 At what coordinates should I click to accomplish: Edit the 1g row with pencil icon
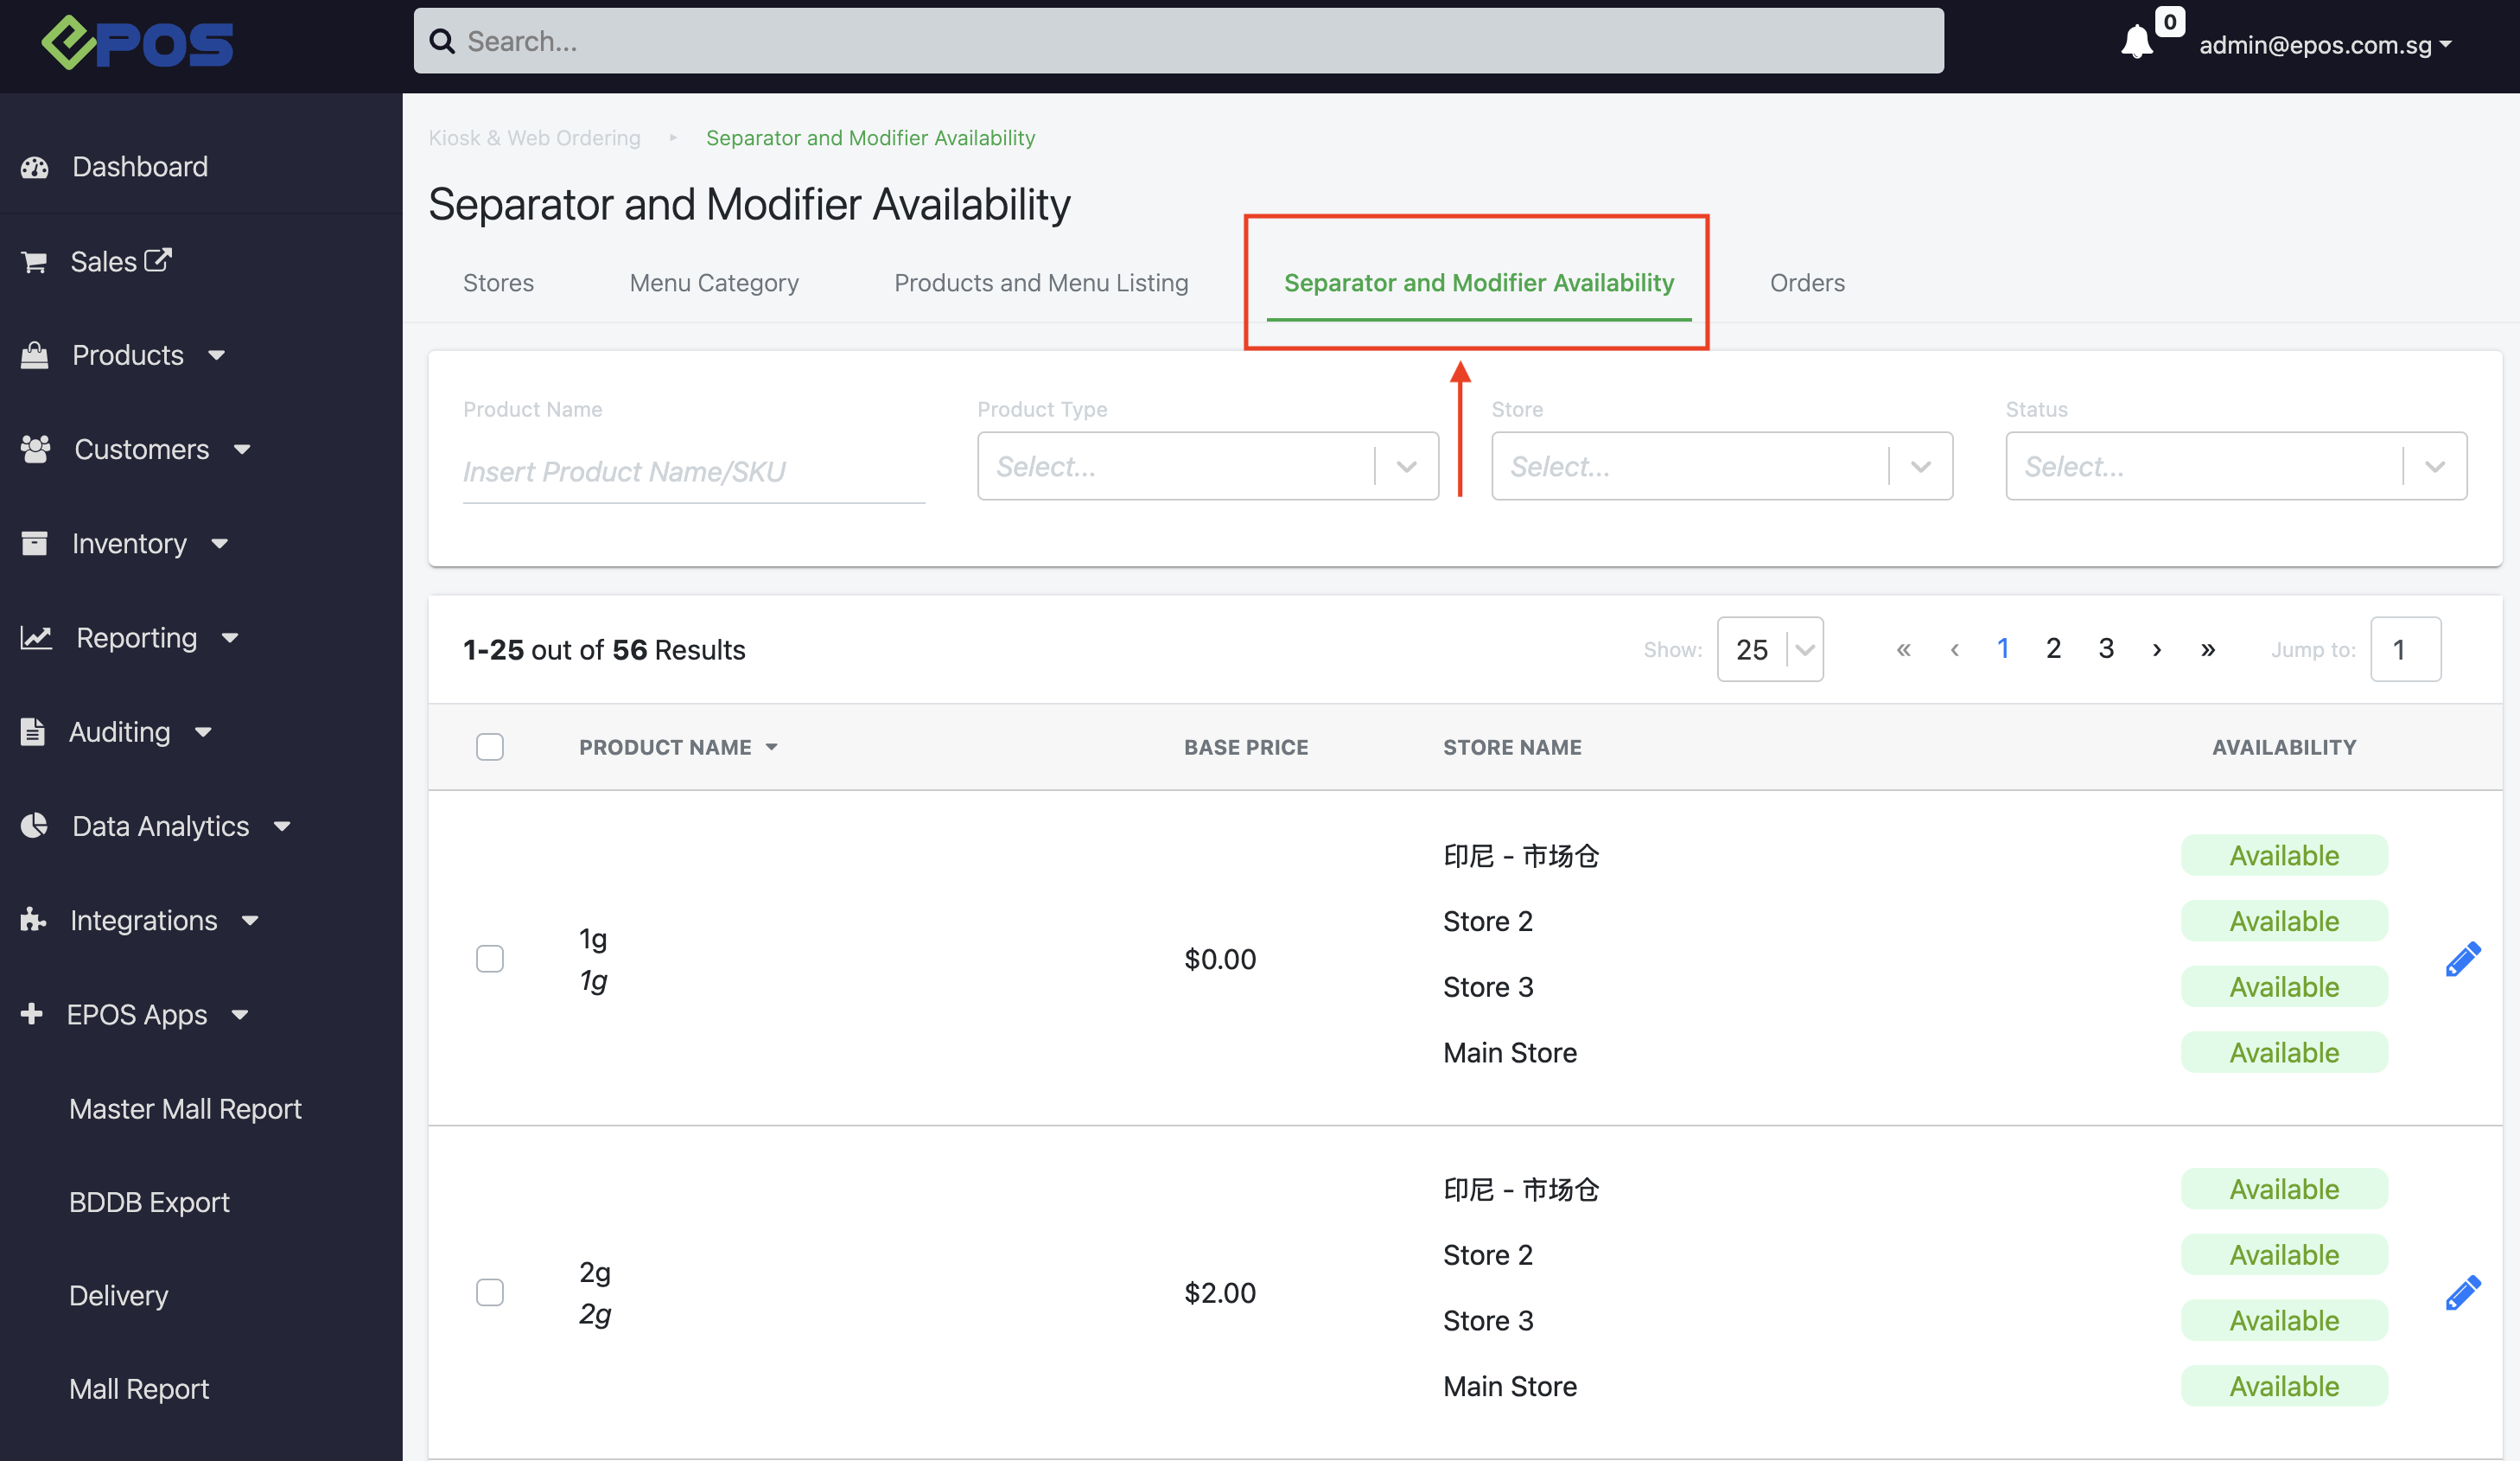[2462, 959]
